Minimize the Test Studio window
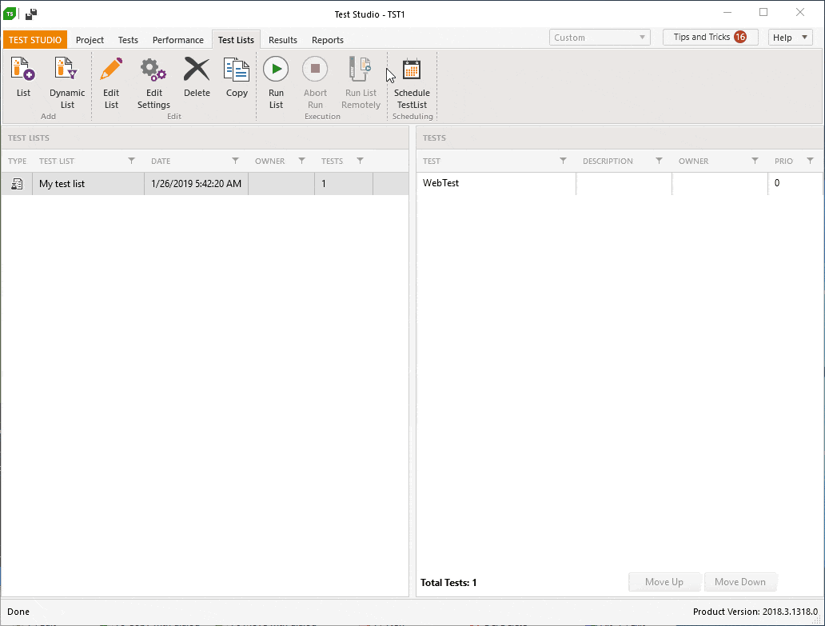The image size is (825, 626). (x=727, y=13)
